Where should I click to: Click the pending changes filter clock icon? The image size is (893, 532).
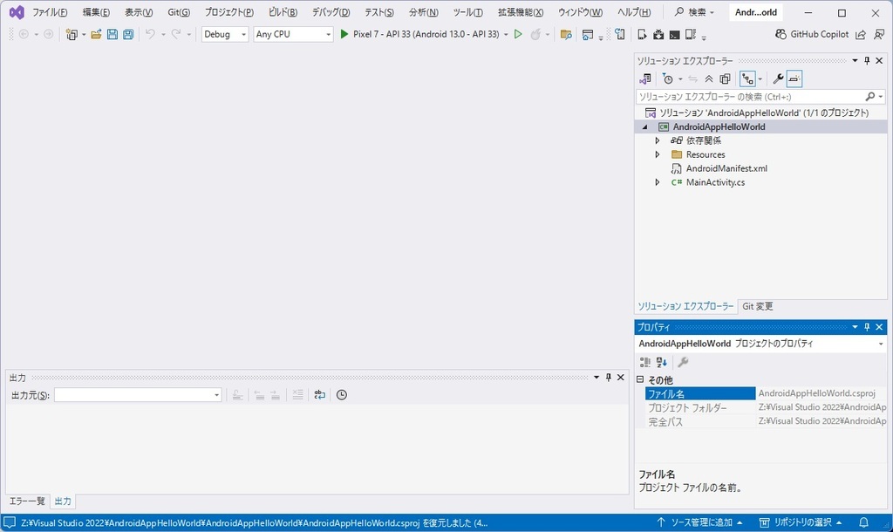pos(668,78)
